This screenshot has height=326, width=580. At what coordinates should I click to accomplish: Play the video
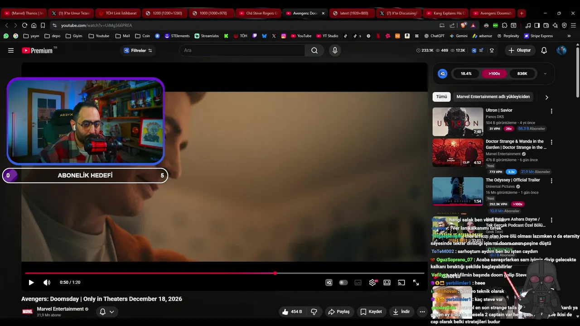pos(31,283)
